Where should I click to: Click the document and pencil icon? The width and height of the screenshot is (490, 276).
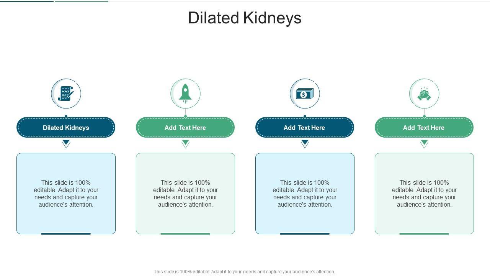pos(66,94)
